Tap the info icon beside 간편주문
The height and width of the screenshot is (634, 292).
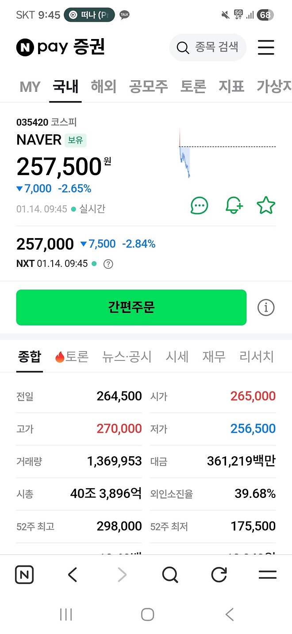point(265,307)
